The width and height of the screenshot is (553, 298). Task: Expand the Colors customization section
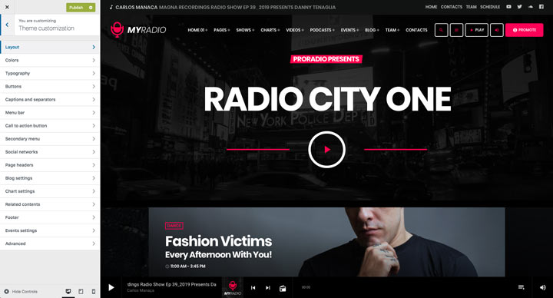[50, 61]
